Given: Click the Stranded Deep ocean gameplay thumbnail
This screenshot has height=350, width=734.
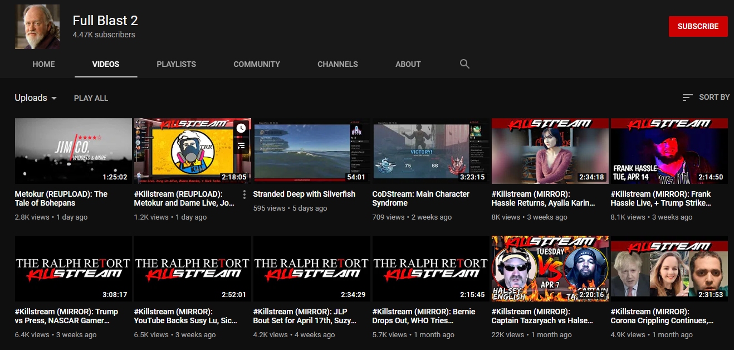Looking at the screenshot, I should (x=312, y=150).
